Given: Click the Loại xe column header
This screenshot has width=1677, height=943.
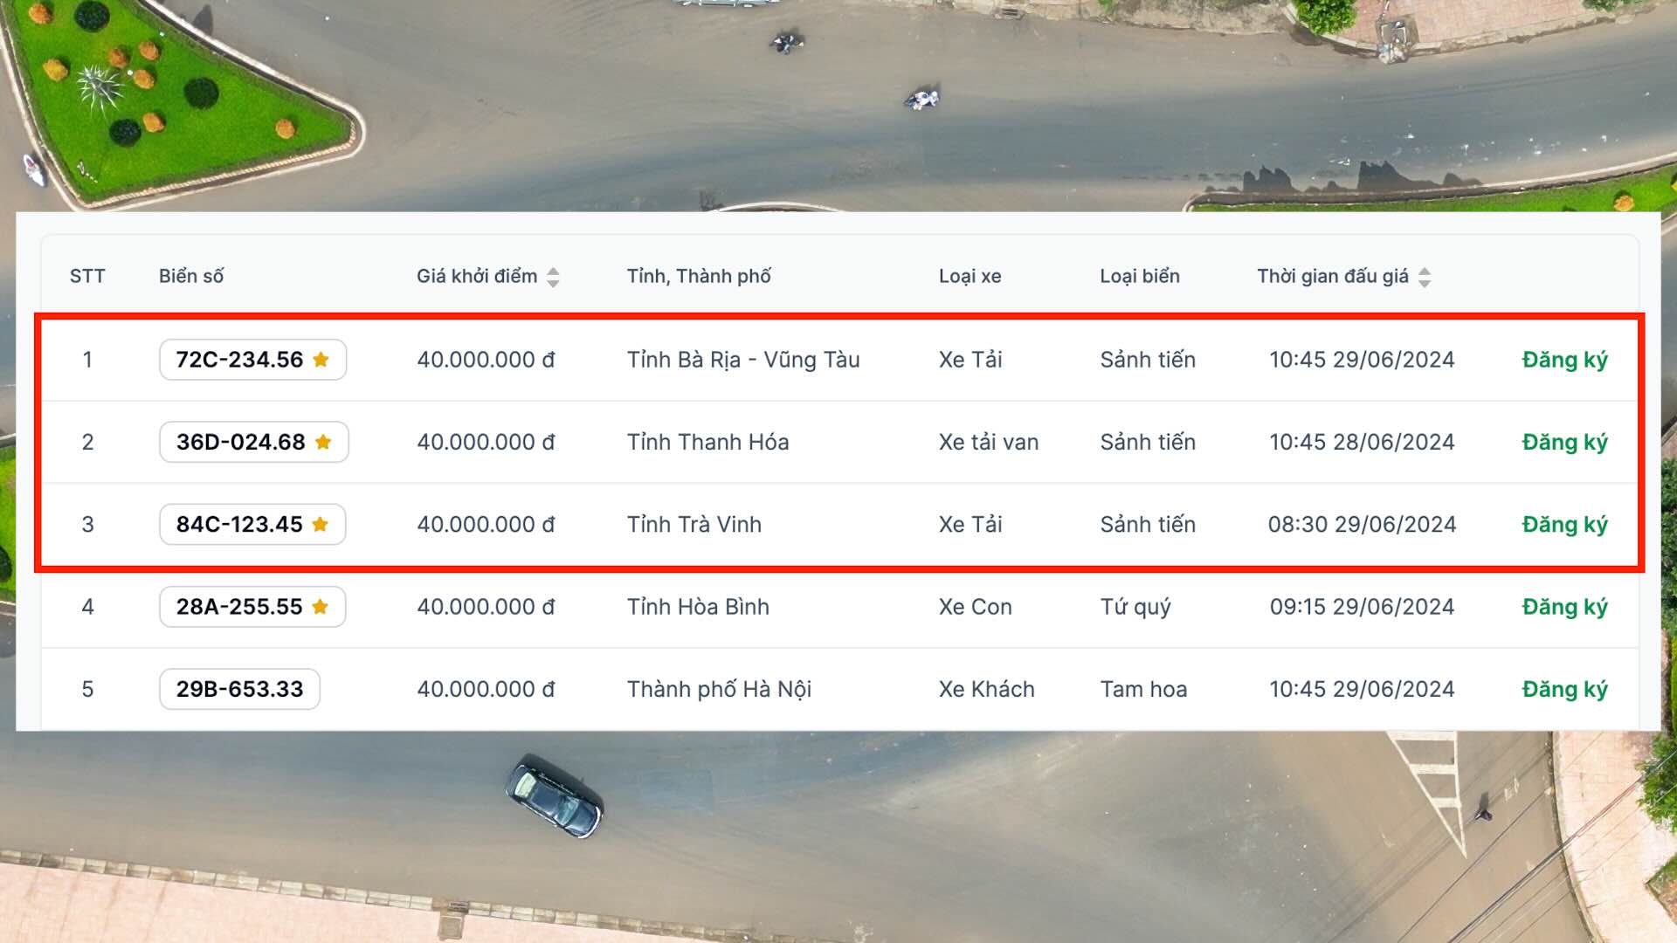Looking at the screenshot, I should coord(970,276).
